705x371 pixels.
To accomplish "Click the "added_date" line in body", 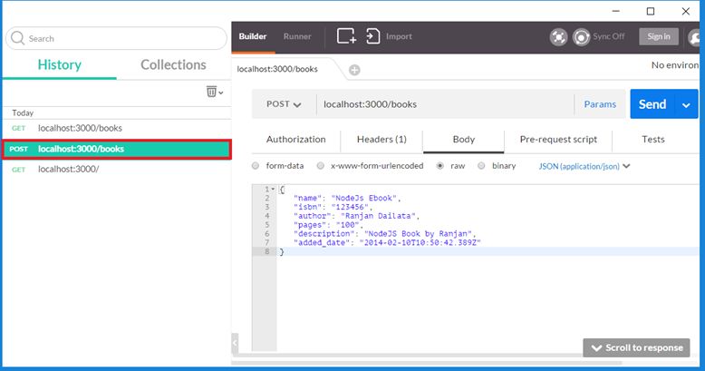I will (387, 243).
